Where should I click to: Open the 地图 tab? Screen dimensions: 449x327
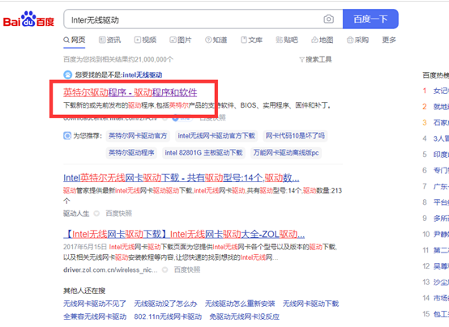coord(322,40)
